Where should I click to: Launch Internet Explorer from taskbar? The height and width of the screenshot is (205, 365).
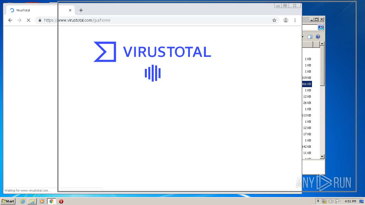23,201
